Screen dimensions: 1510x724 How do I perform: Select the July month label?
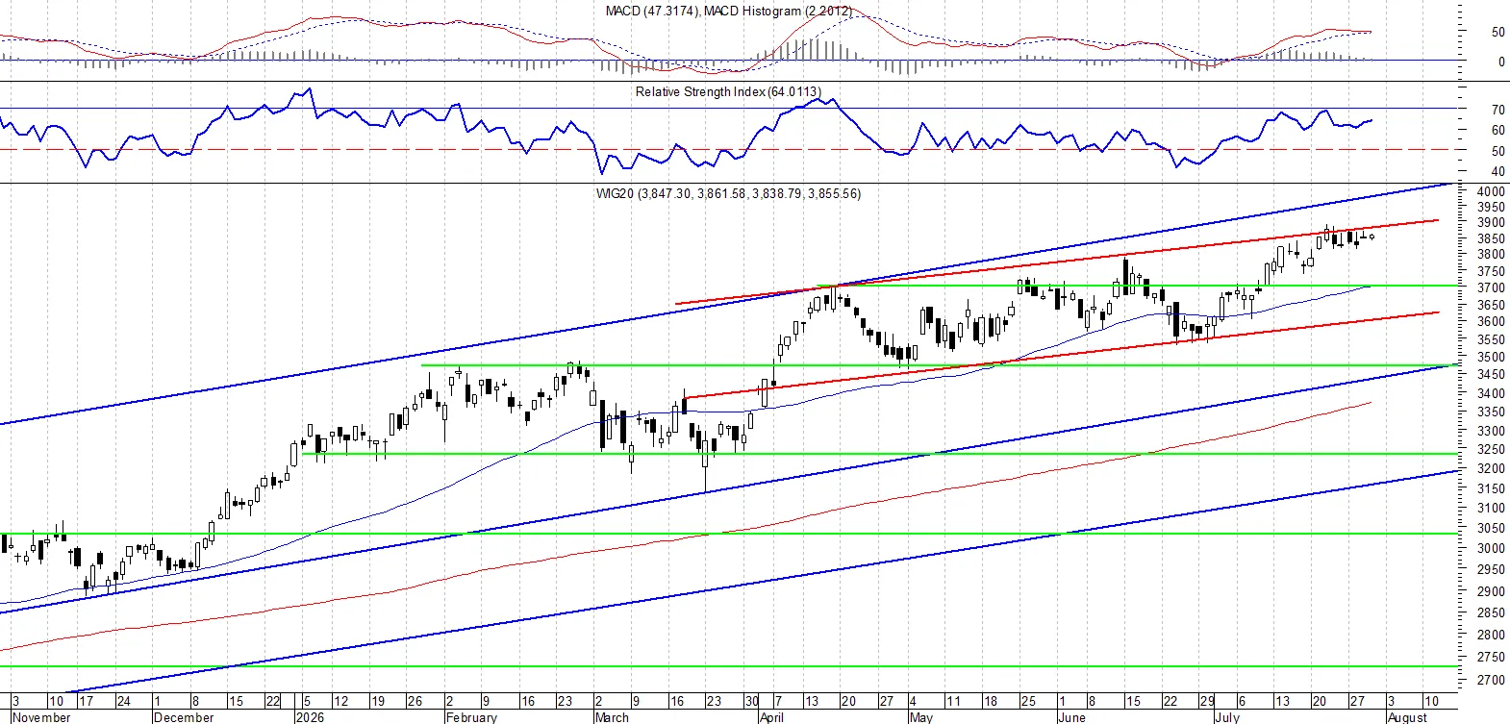1227,717
